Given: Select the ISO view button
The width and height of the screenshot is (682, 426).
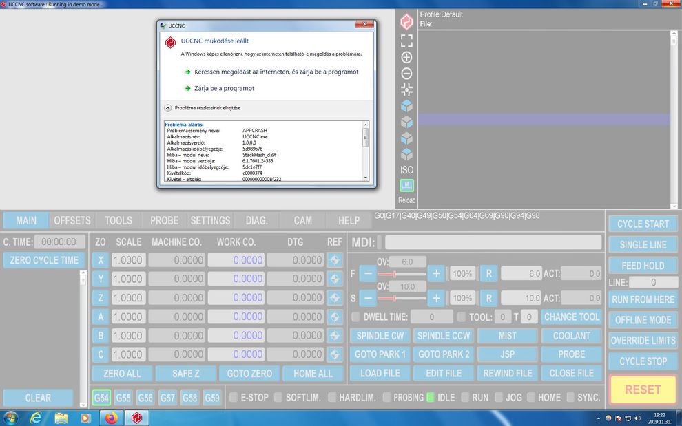Looking at the screenshot, I should point(406,170).
